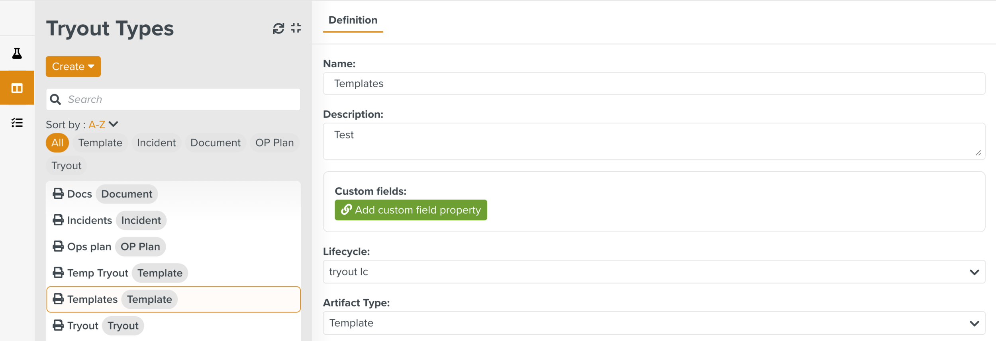
Task: Enable the OP Plan filter chip
Action: point(274,143)
